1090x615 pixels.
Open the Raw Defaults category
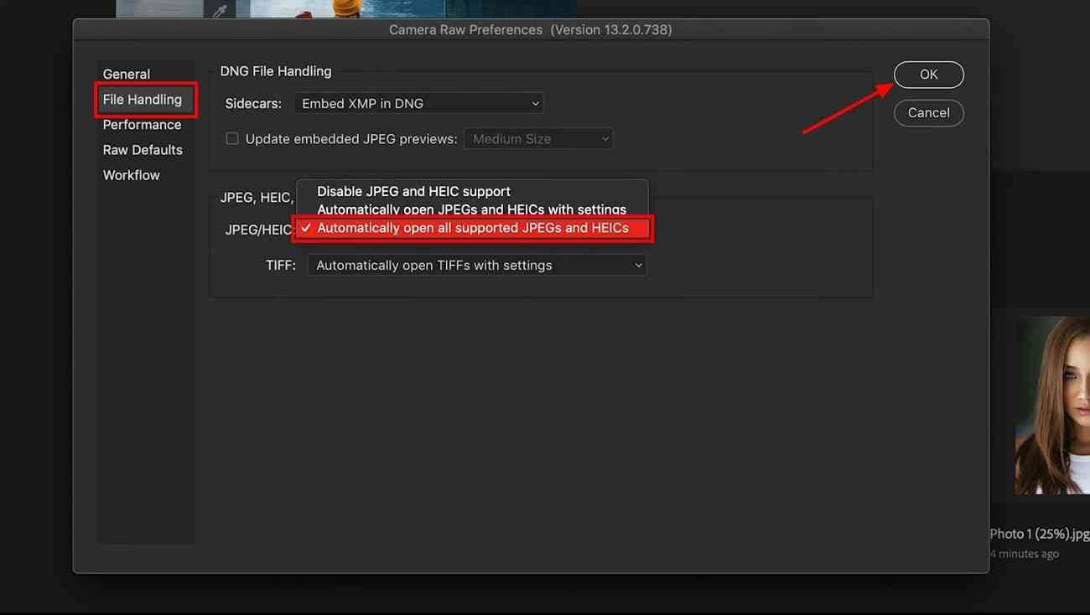tap(143, 150)
